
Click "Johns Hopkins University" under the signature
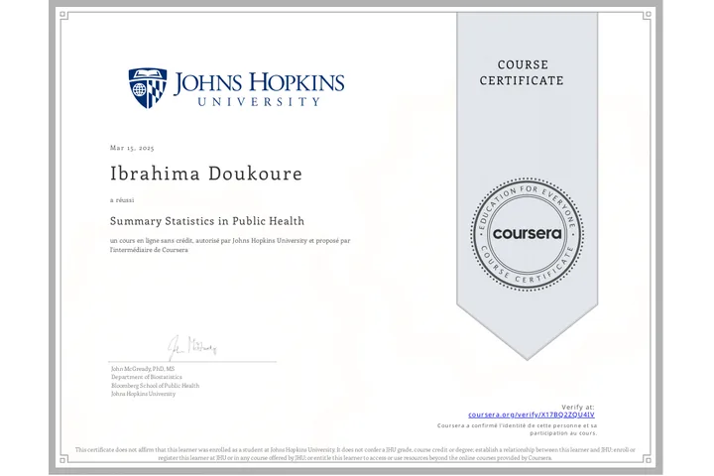(143, 394)
